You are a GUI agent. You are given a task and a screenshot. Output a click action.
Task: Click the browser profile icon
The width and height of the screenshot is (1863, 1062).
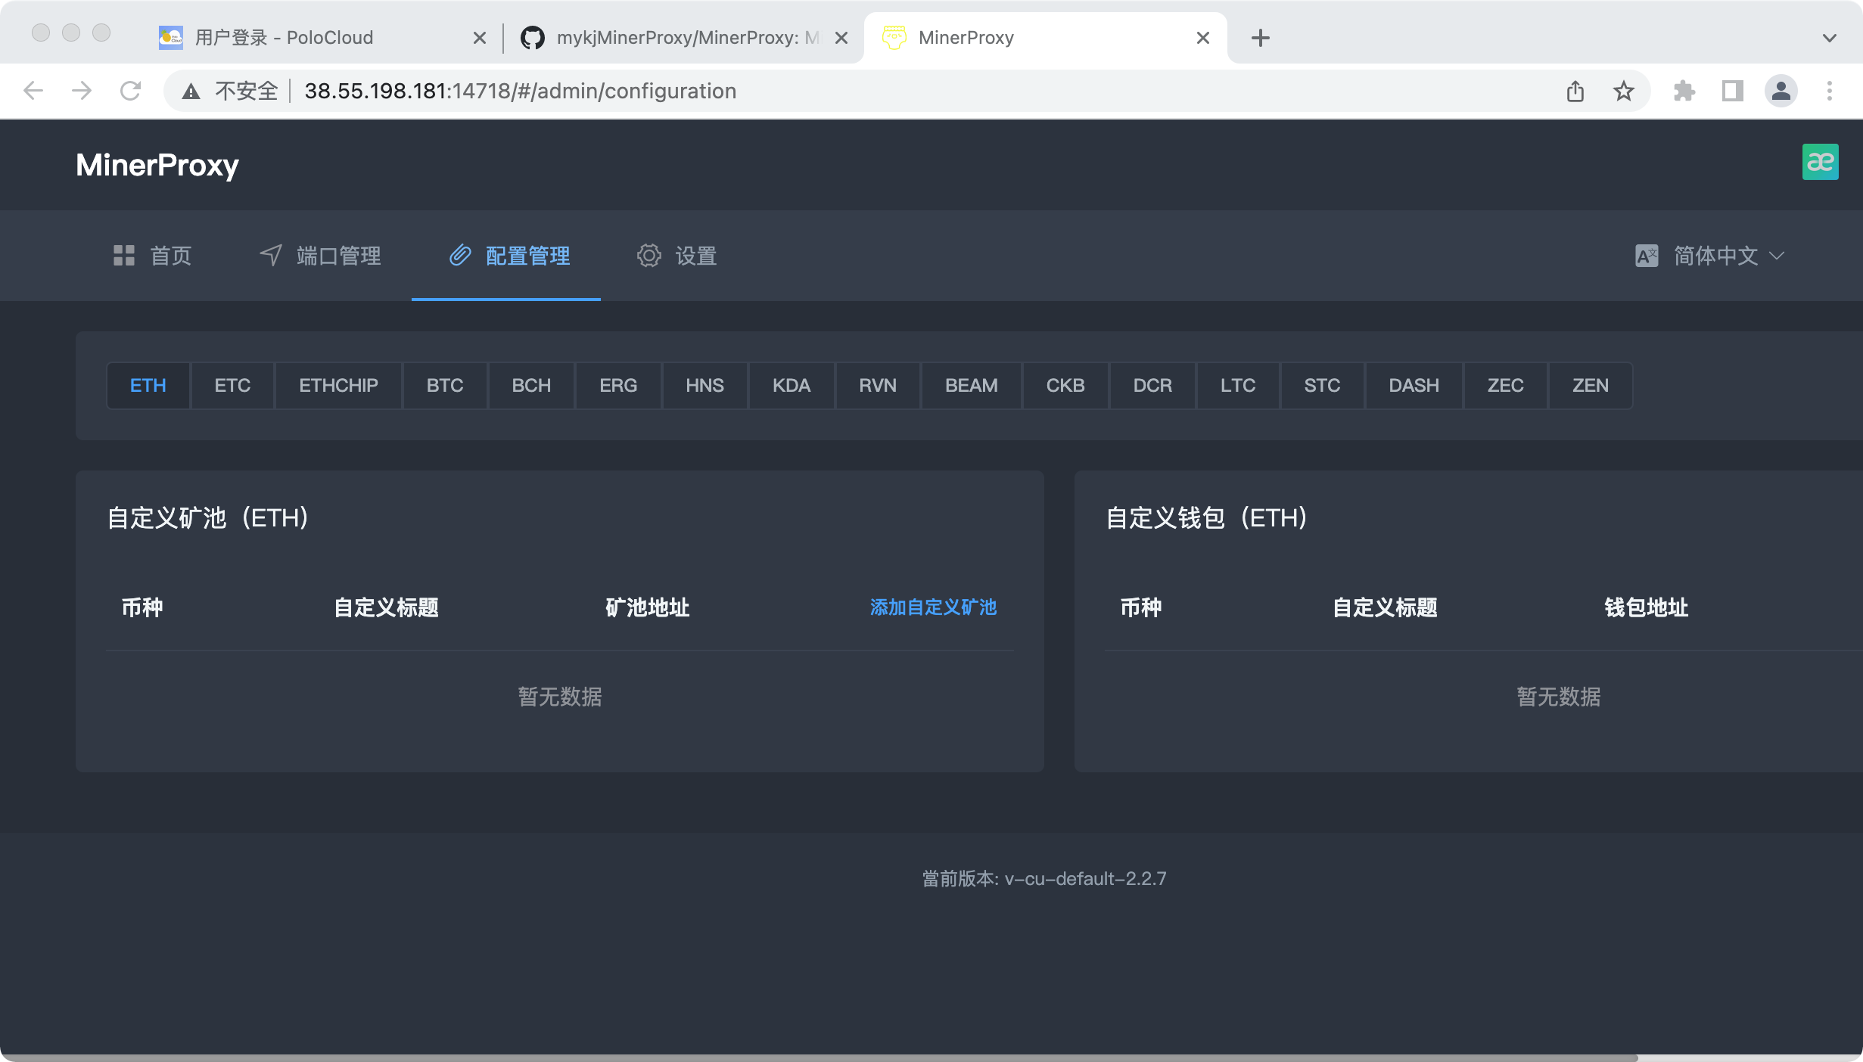[x=1781, y=91]
